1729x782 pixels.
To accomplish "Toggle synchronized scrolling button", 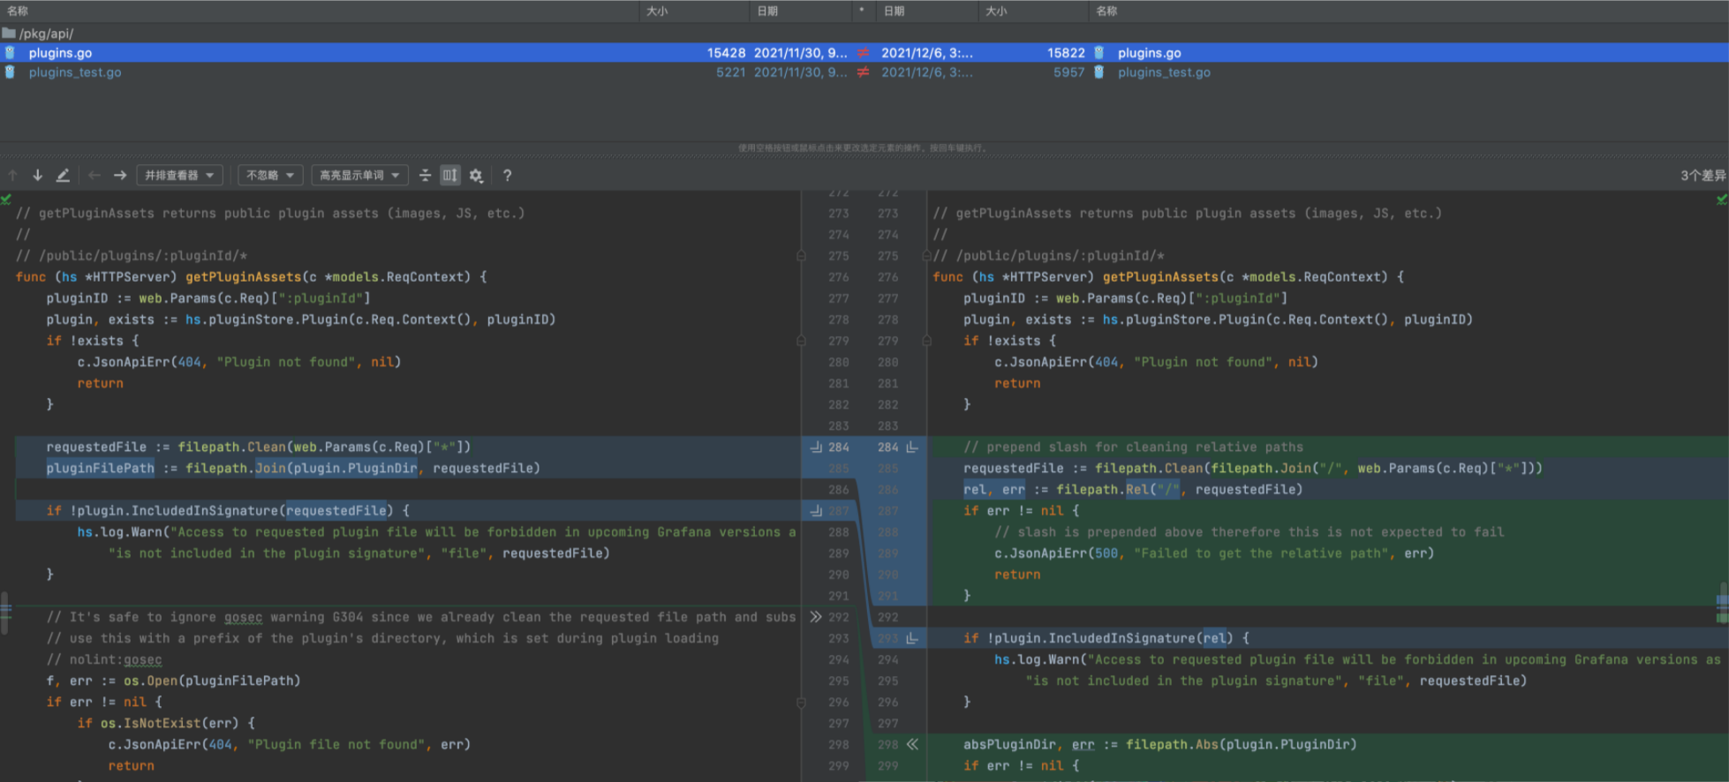I will click(450, 176).
